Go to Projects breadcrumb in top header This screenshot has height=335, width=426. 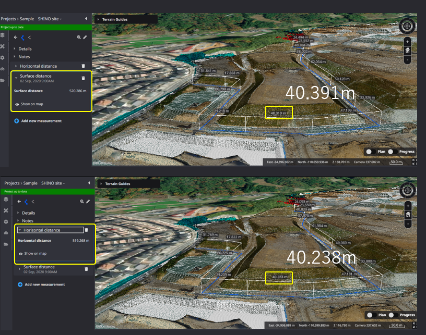8,19
